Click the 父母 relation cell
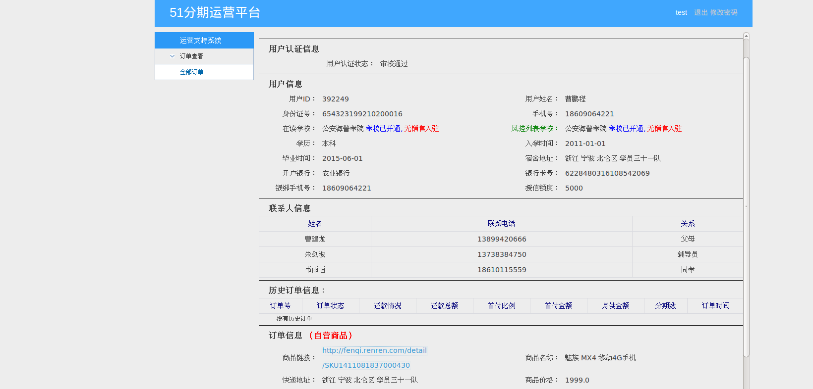The height and width of the screenshot is (389, 813). 688,239
